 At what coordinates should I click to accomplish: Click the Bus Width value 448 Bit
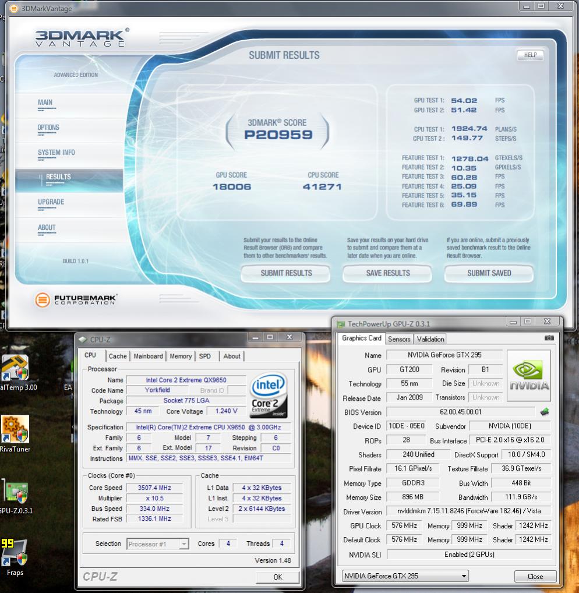(521, 483)
